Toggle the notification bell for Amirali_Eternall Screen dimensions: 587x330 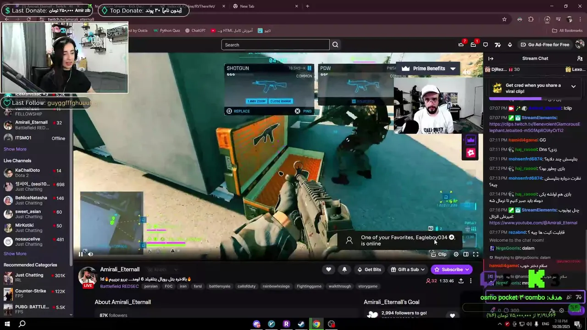click(x=344, y=269)
